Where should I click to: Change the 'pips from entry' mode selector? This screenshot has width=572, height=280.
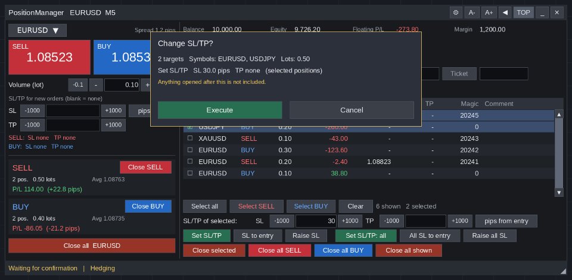506,221
